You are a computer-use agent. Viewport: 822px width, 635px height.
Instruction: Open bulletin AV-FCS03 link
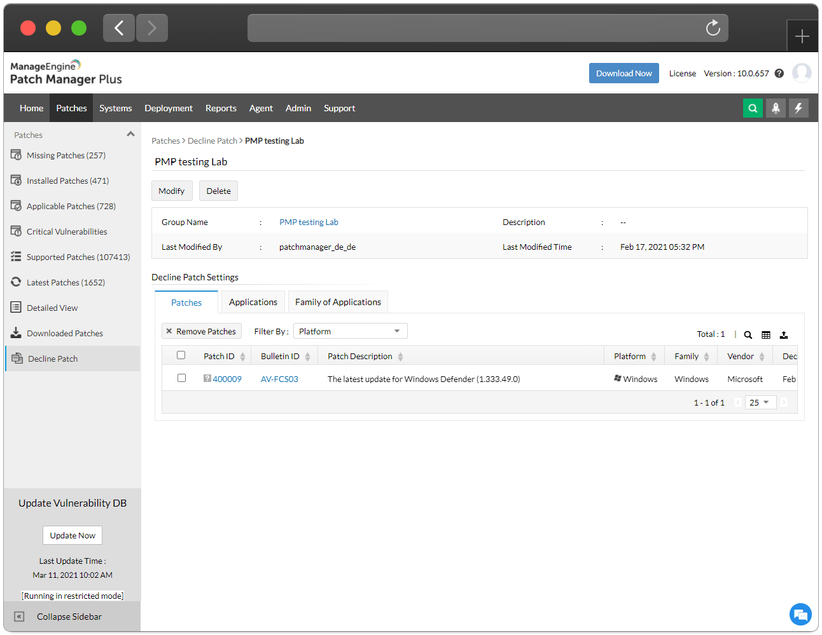point(279,379)
